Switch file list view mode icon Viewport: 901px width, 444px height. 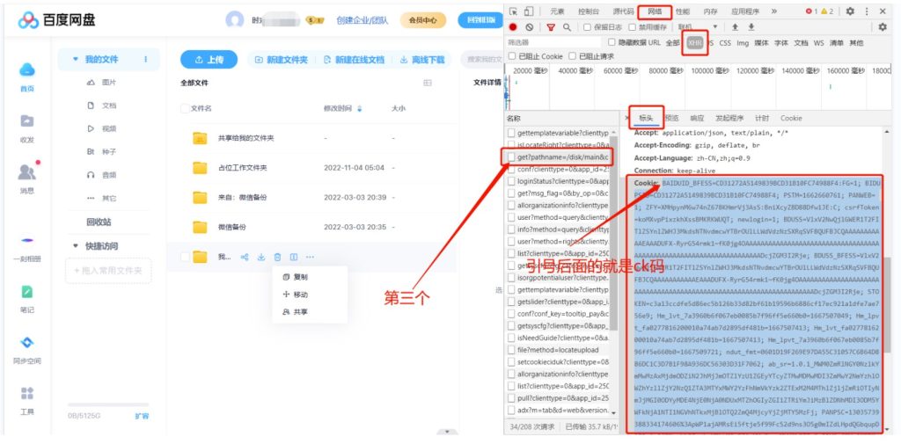coord(428,83)
